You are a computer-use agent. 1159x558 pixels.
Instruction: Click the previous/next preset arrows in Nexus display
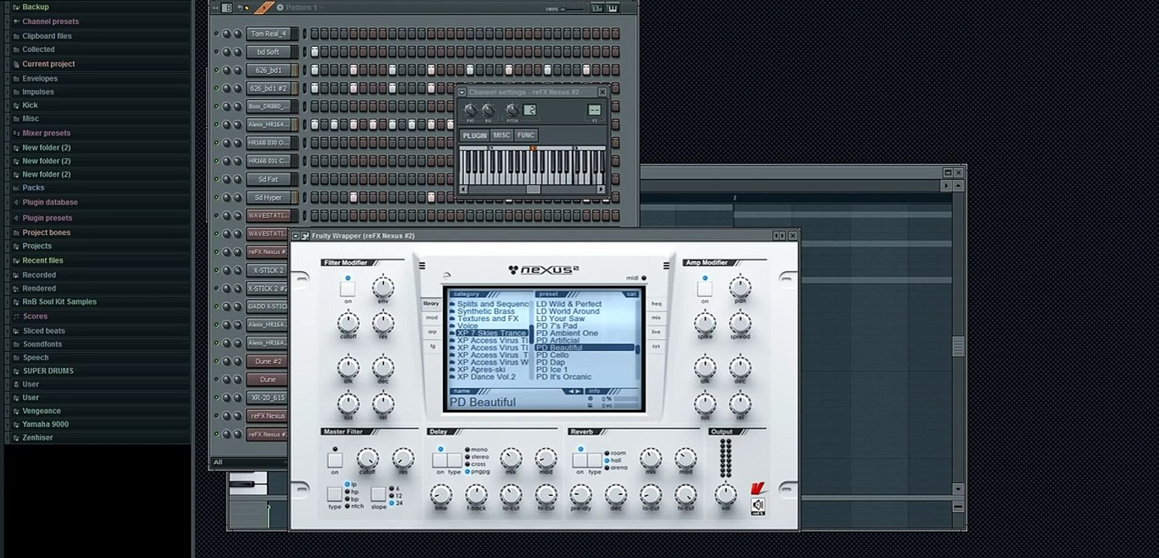pos(574,391)
